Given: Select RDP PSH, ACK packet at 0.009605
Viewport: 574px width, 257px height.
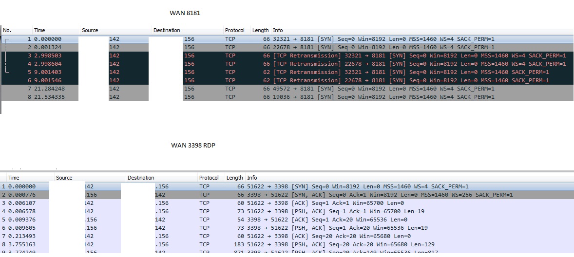Looking at the screenshot, I should 287,228.
